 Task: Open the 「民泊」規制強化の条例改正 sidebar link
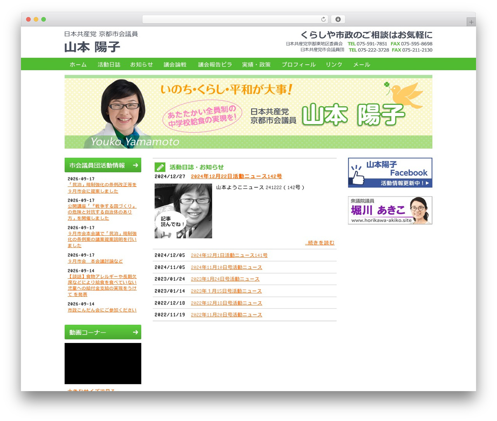click(102, 188)
